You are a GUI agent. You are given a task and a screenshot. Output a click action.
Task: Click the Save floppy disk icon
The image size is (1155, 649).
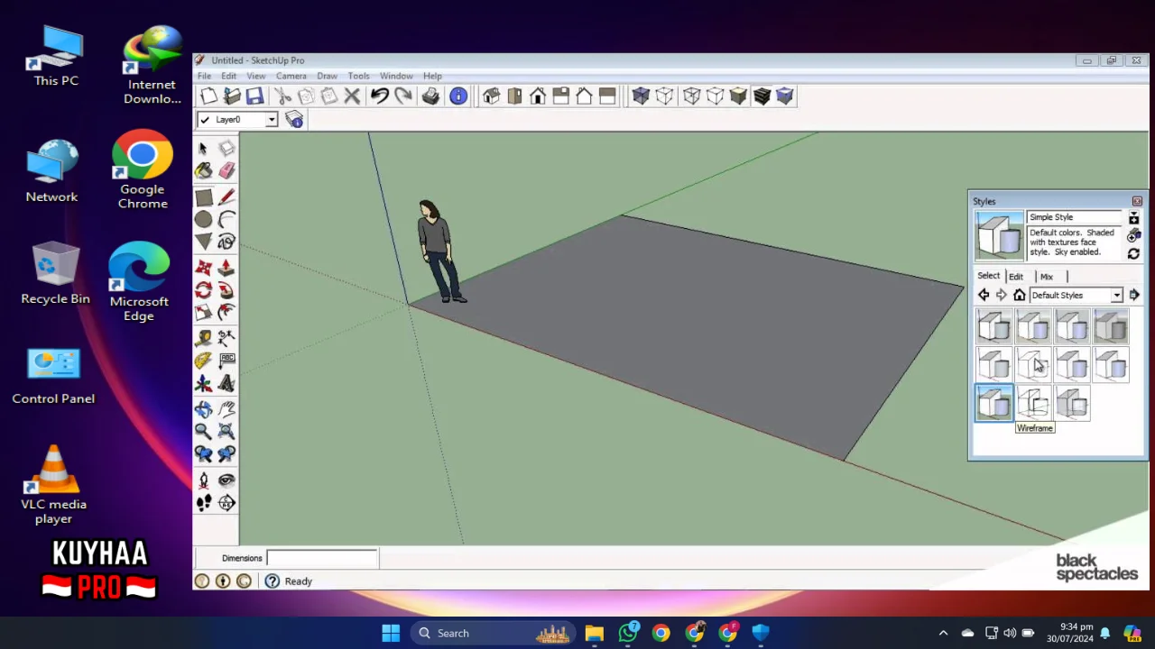(x=254, y=96)
